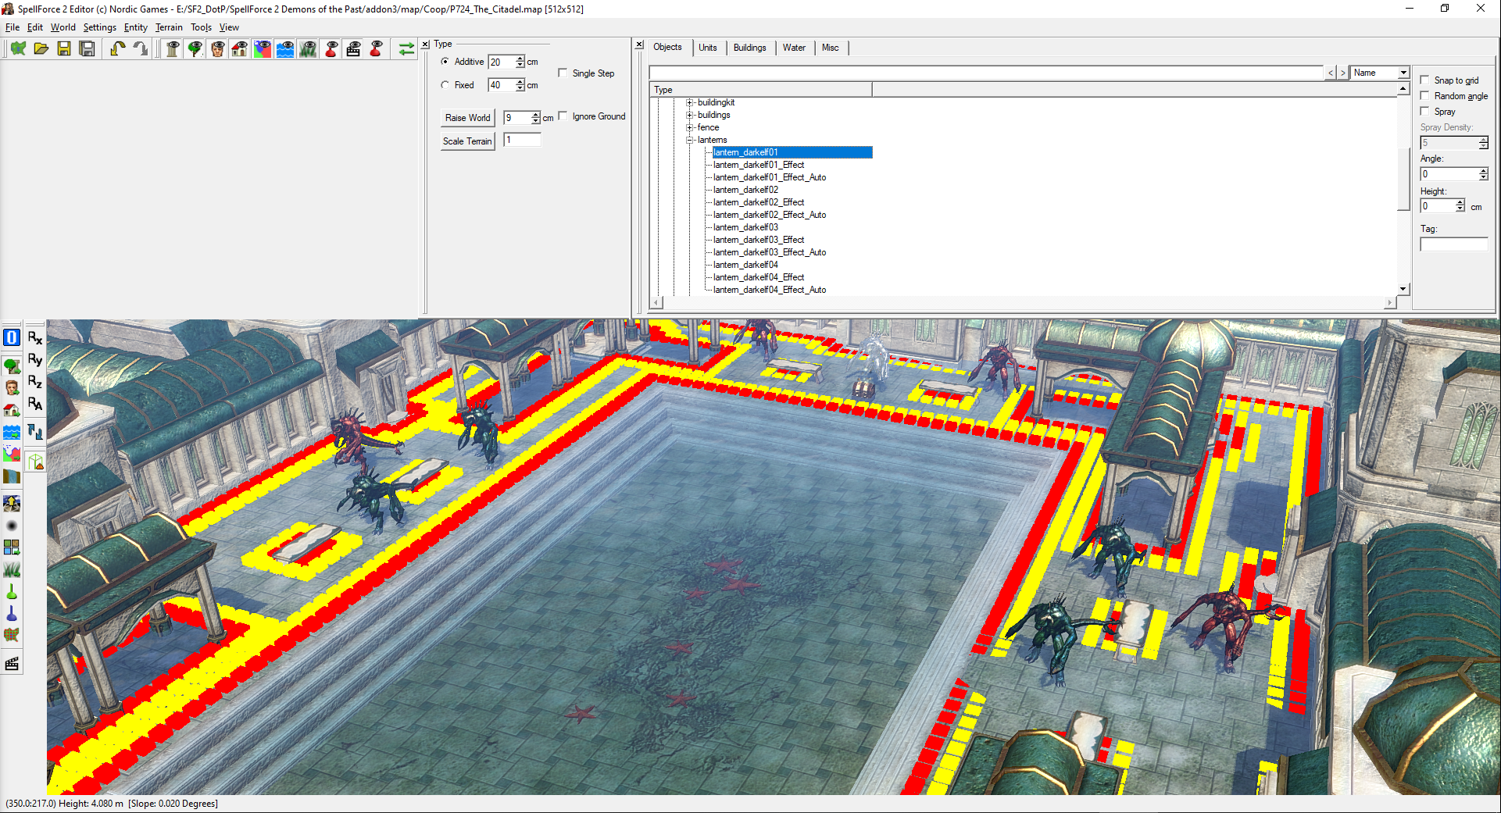The height and width of the screenshot is (813, 1501).
Task: Select the blue marker tool
Action: tap(12, 613)
